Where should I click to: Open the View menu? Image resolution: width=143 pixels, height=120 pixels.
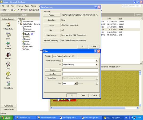click(13, 6)
